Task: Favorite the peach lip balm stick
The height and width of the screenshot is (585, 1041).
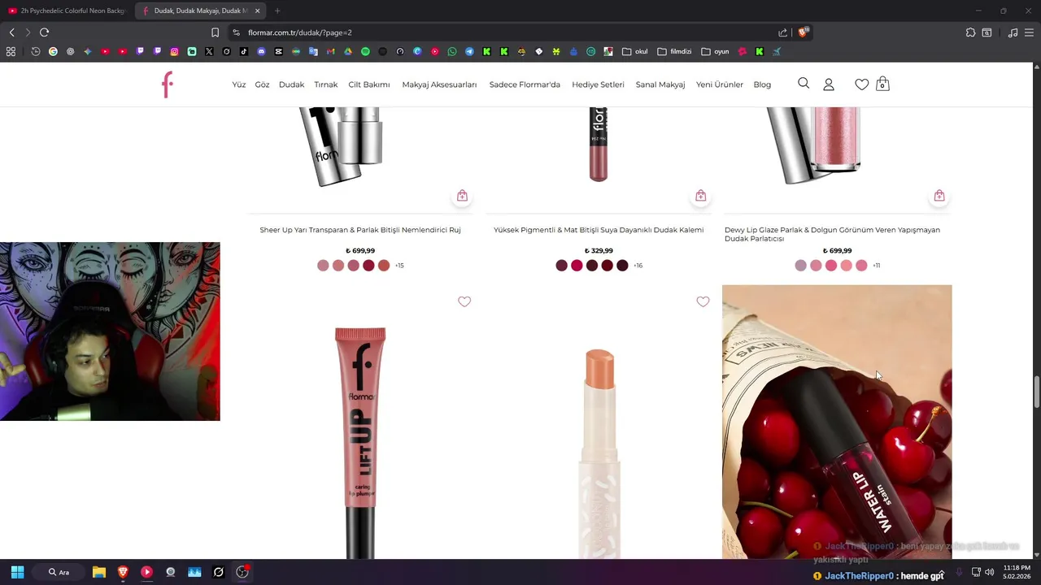Action: (x=703, y=301)
